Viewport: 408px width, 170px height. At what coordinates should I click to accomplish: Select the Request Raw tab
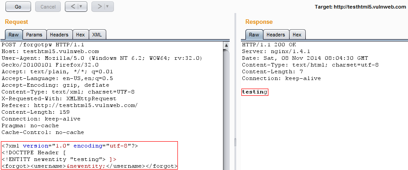[x=14, y=35]
